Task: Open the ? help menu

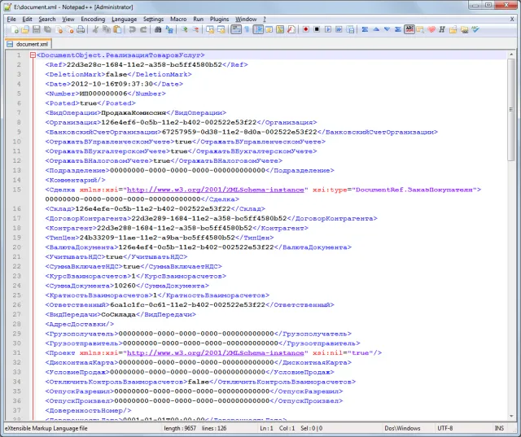Action: pyautogui.click(x=265, y=20)
